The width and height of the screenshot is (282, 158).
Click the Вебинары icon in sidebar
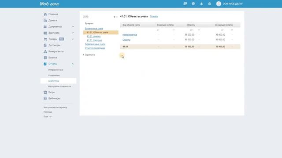45,98
